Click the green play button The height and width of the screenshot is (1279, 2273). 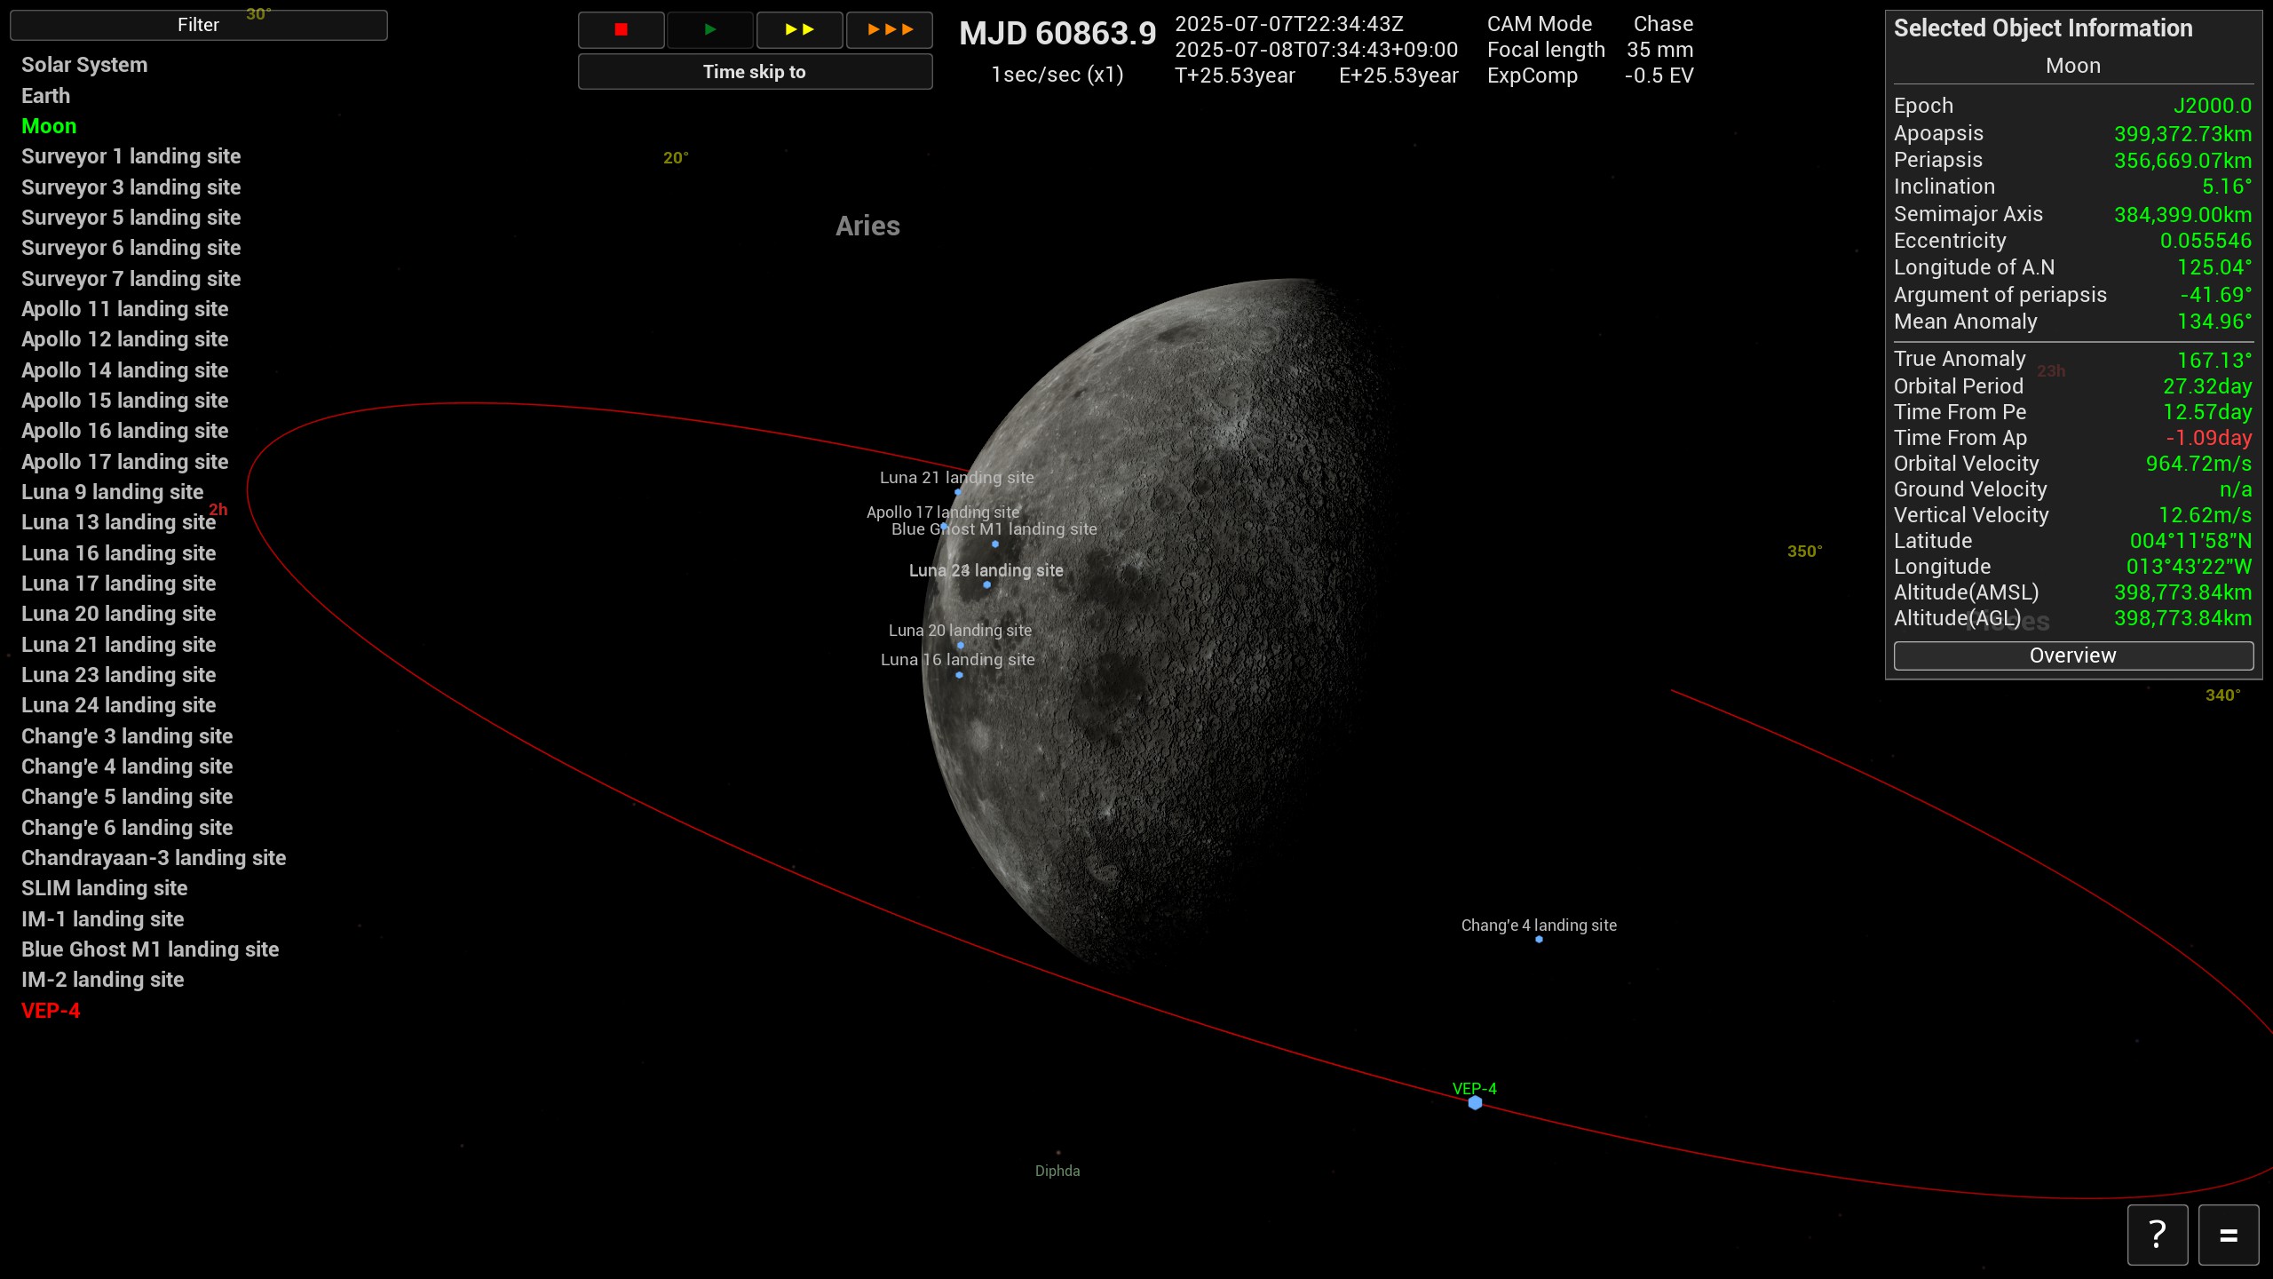(709, 30)
